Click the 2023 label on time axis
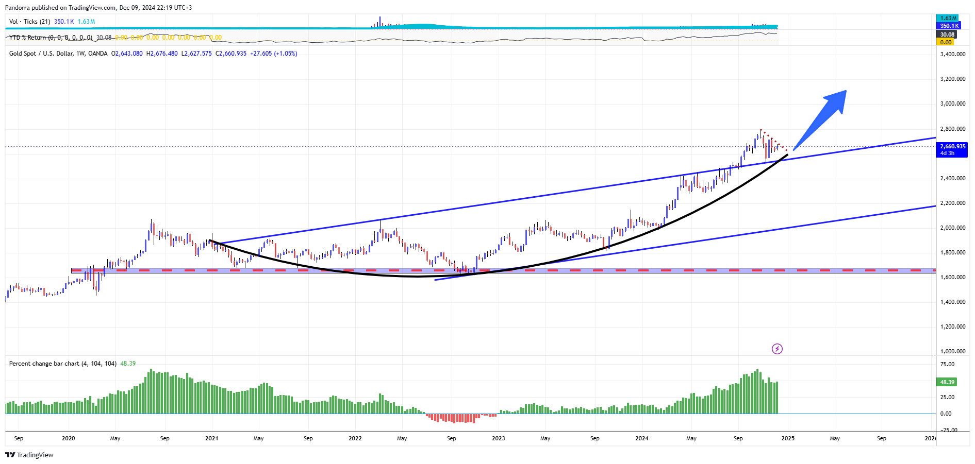The image size is (975, 464). [x=499, y=439]
